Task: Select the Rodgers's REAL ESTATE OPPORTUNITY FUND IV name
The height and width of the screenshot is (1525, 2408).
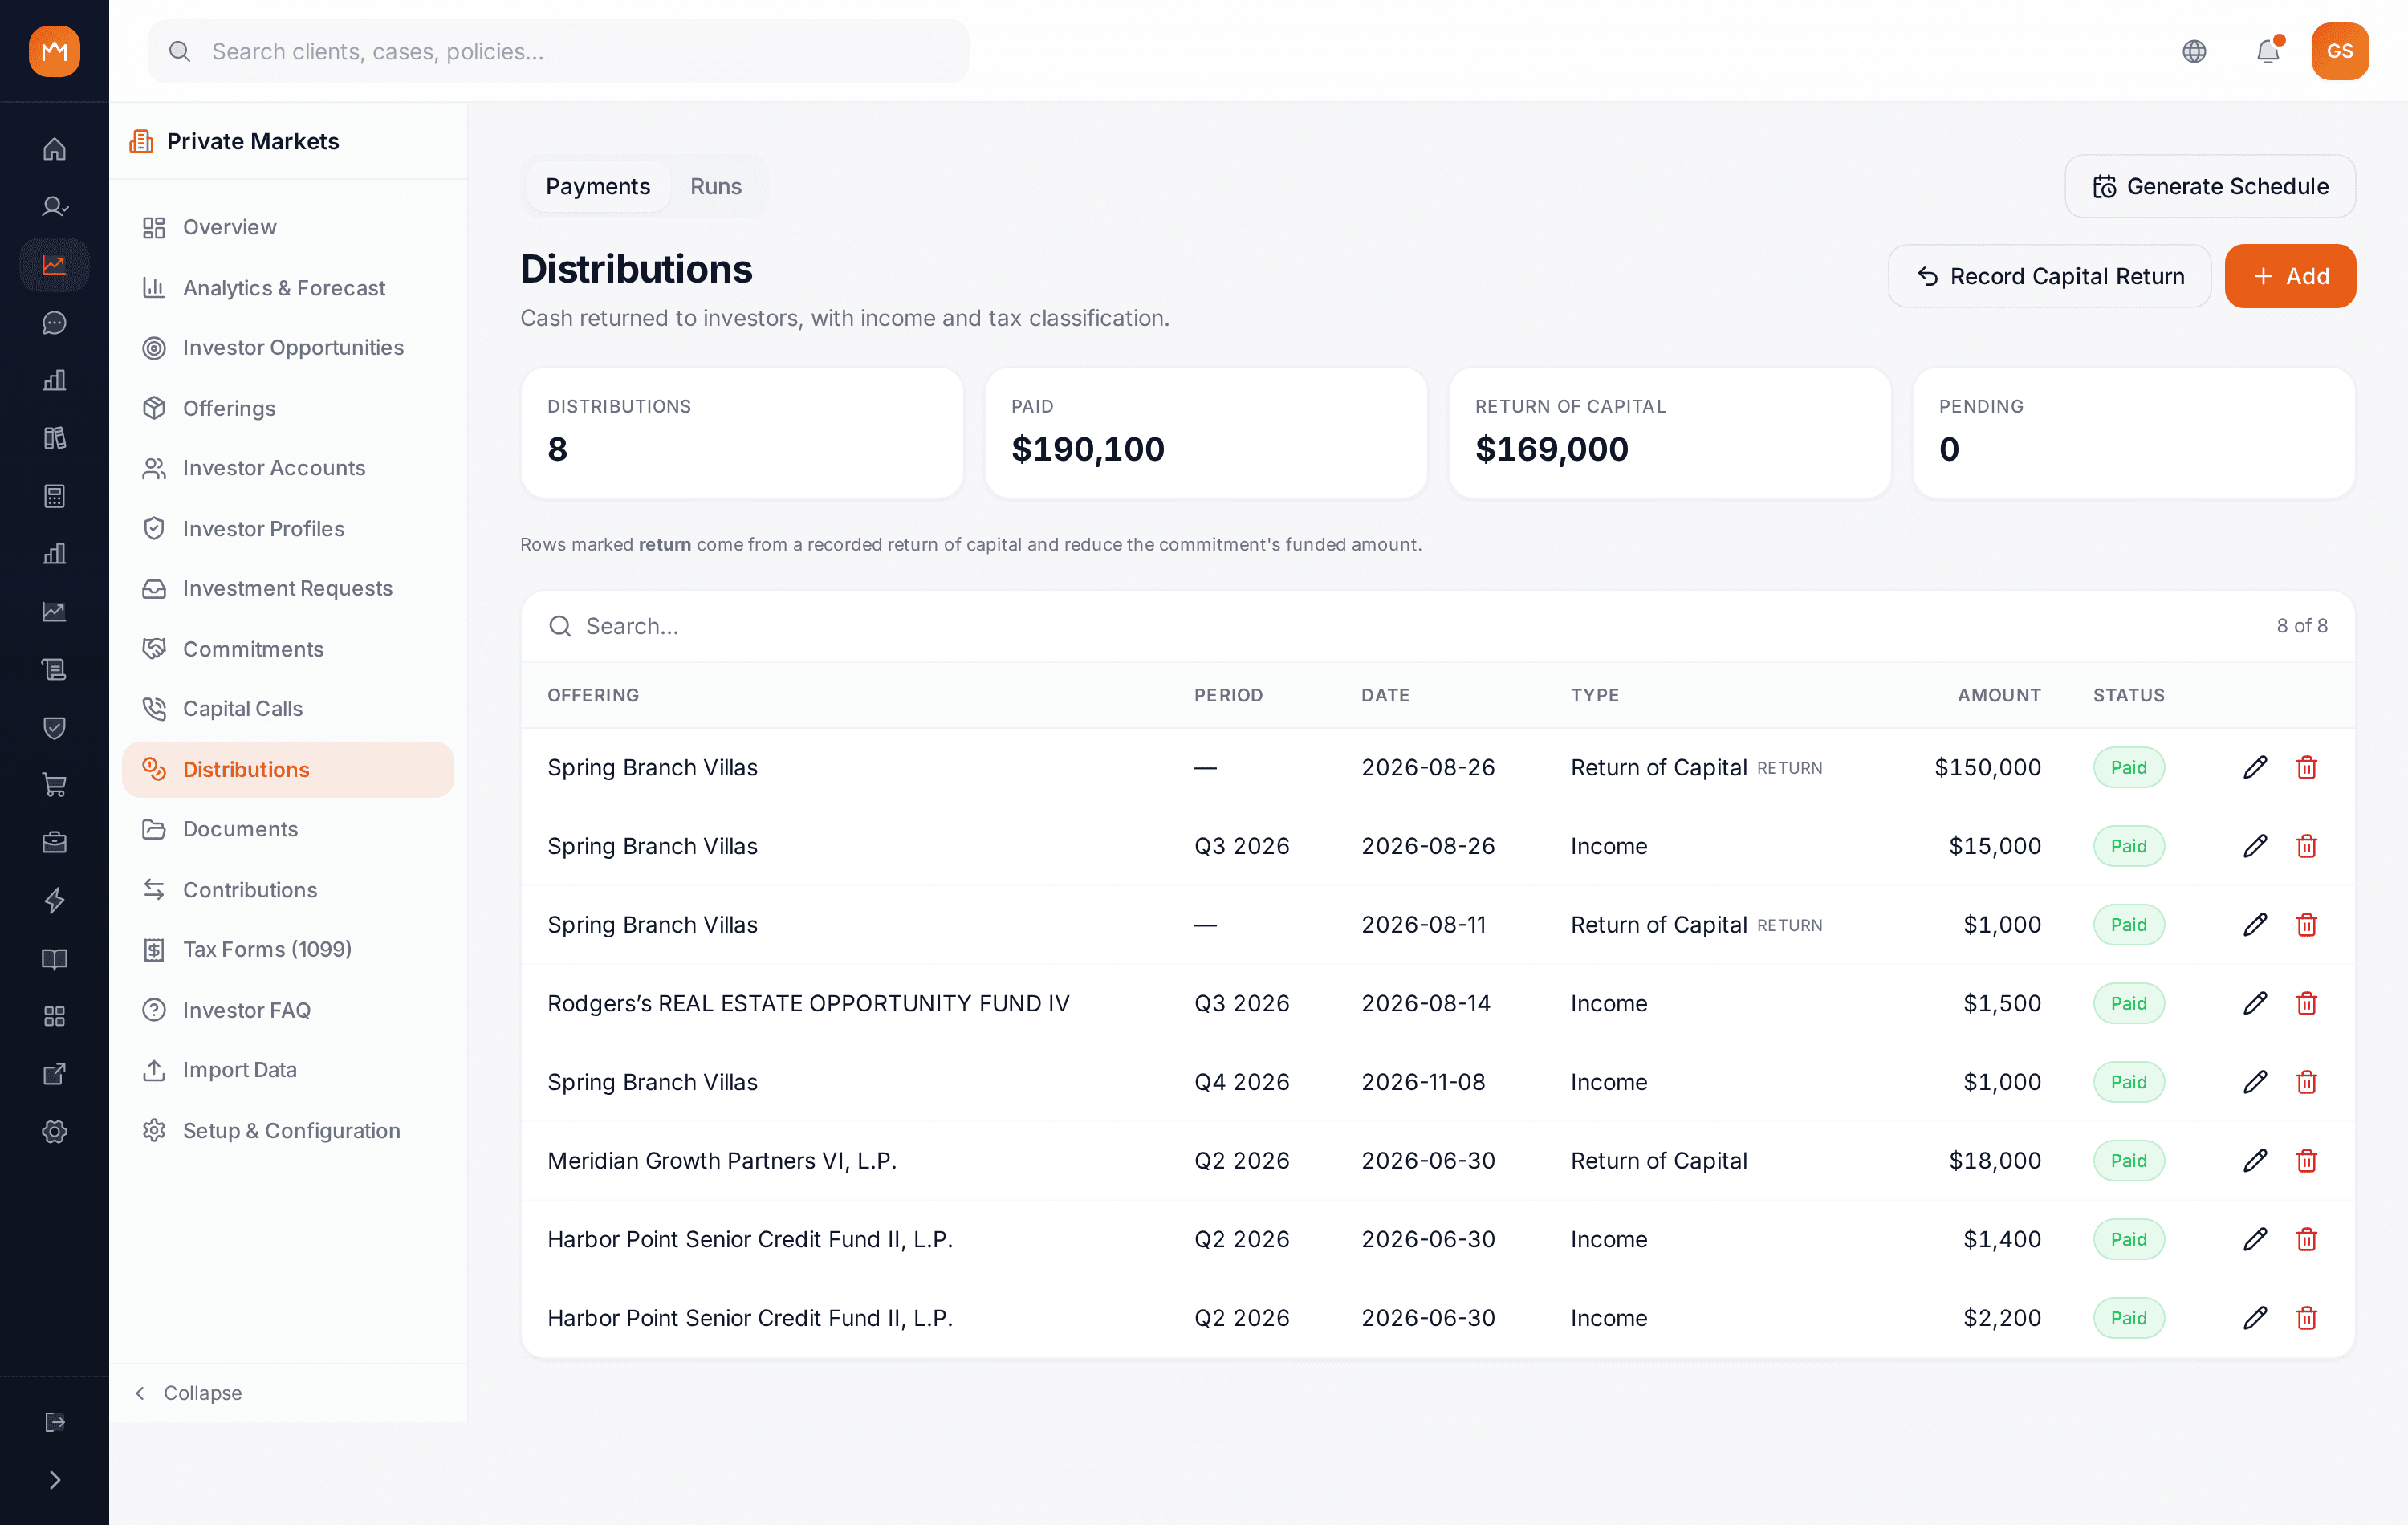Action: [x=808, y=1003]
